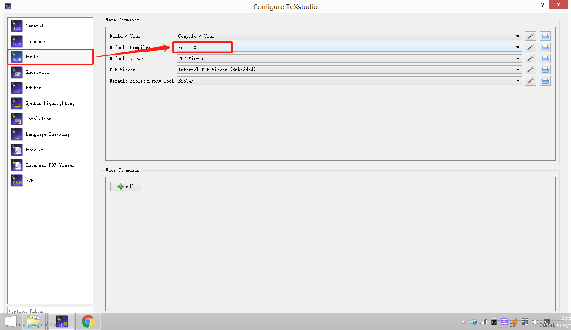Image resolution: width=571 pixels, height=330 pixels.
Task: Open the volume control in tray
Action: (x=535, y=322)
